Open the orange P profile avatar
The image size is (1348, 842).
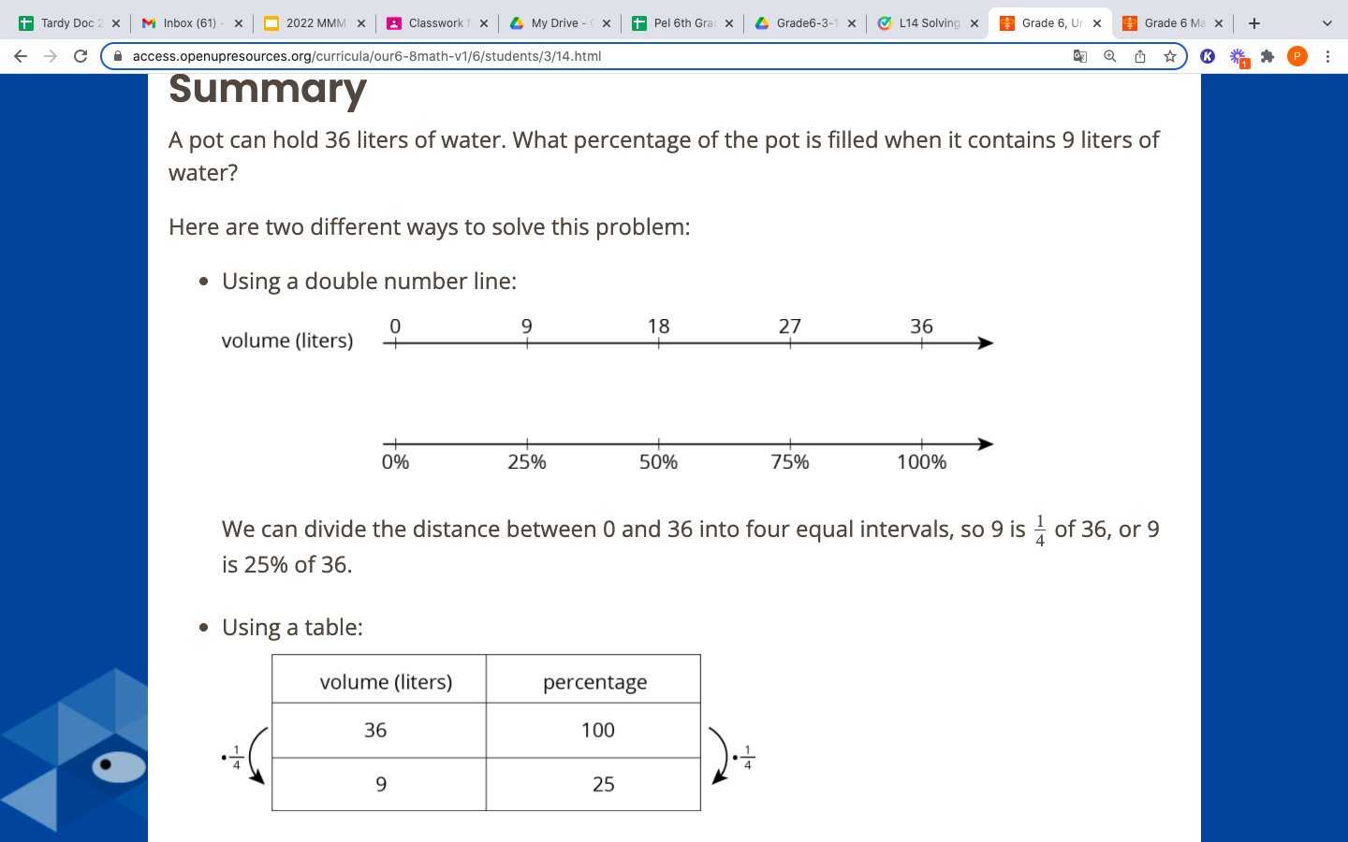pyautogui.click(x=1297, y=56)
